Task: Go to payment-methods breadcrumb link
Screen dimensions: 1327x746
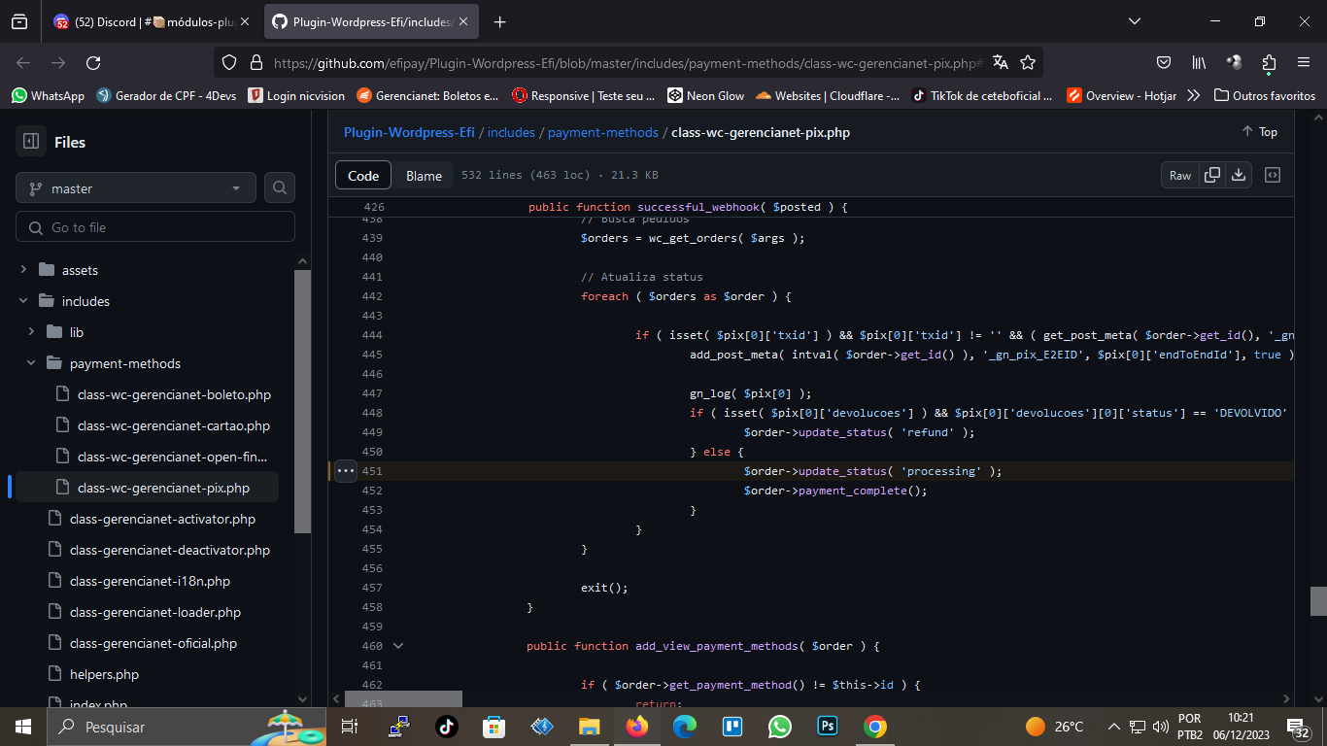Action: click(x=603, y=132)
